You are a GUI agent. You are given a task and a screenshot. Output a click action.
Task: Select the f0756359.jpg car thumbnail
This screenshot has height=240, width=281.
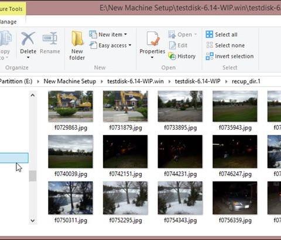[x=235, y=198]
